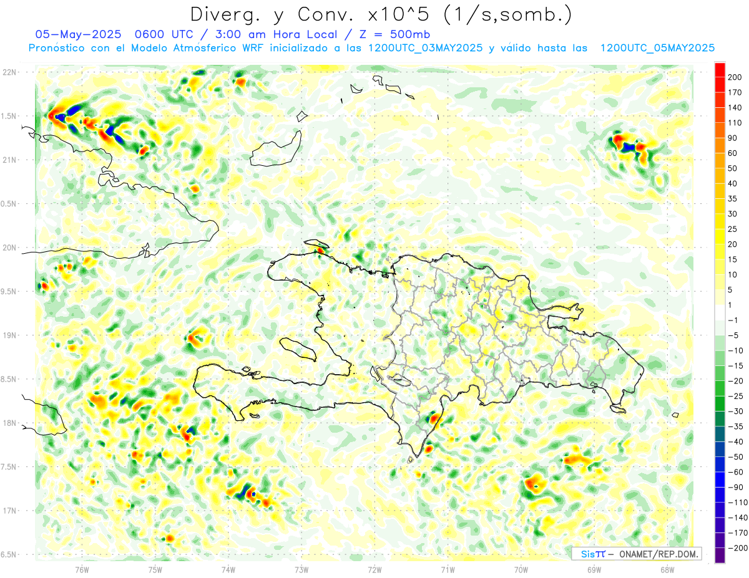Click the '70W' longitude label

[521, 569]
